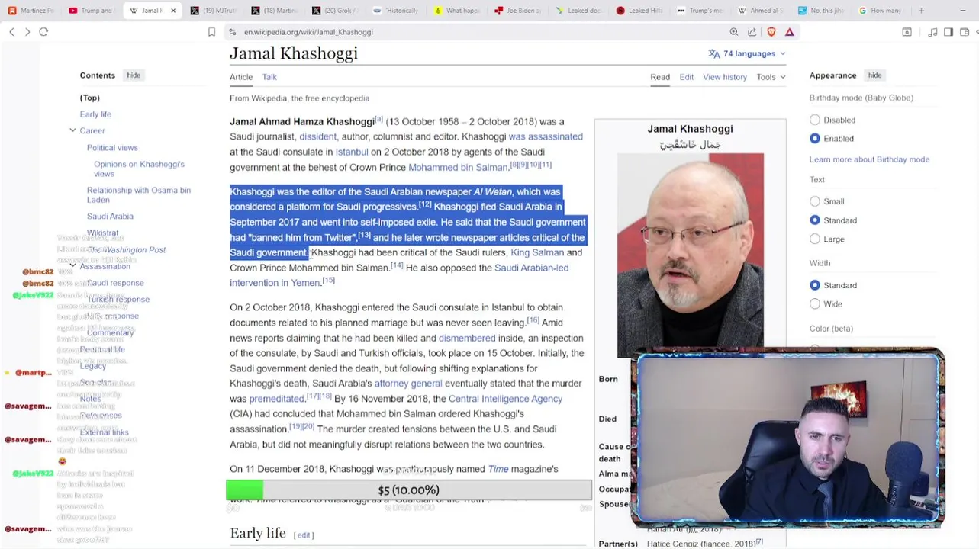Open the 'Leaked Hillary' tab
This screenshot has width=979, height=549.
[641, 11]
